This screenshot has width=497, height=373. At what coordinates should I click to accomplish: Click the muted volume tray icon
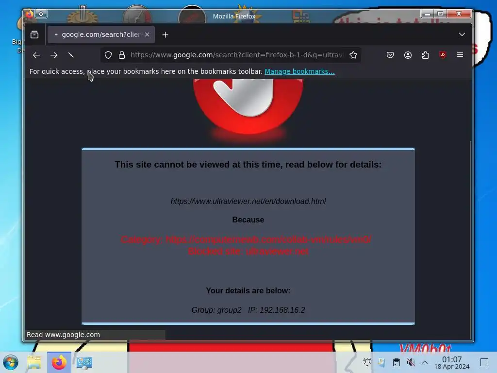coord(411,362)
